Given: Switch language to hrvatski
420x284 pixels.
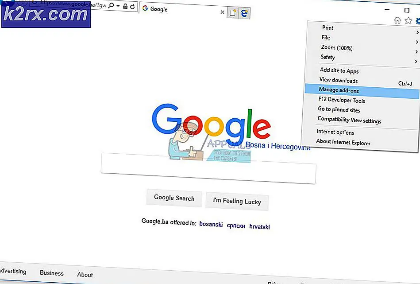Looking at the screenshot, I should [x=259, y=227].
